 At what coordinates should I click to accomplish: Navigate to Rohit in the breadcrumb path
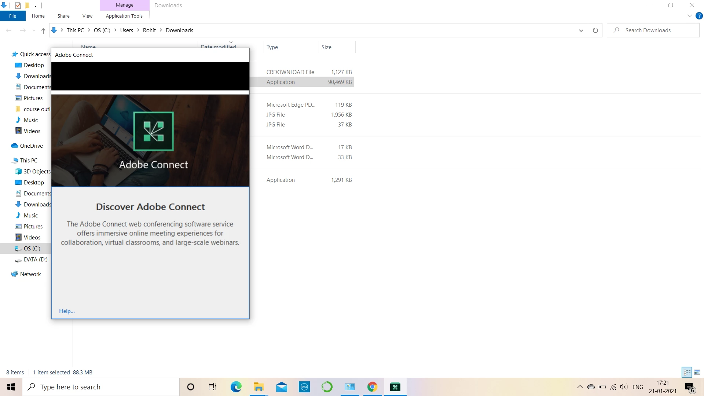[x=149, y=30]
